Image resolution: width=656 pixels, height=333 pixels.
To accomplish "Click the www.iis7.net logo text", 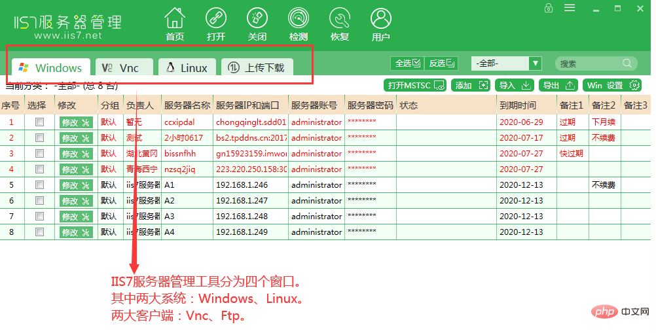I will [68, 36].
